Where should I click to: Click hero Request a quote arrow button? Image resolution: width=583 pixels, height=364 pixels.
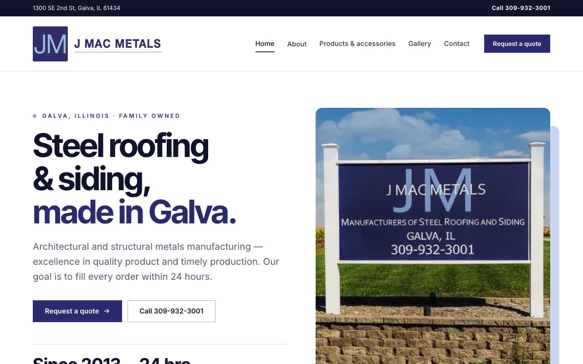click(77, 311)
